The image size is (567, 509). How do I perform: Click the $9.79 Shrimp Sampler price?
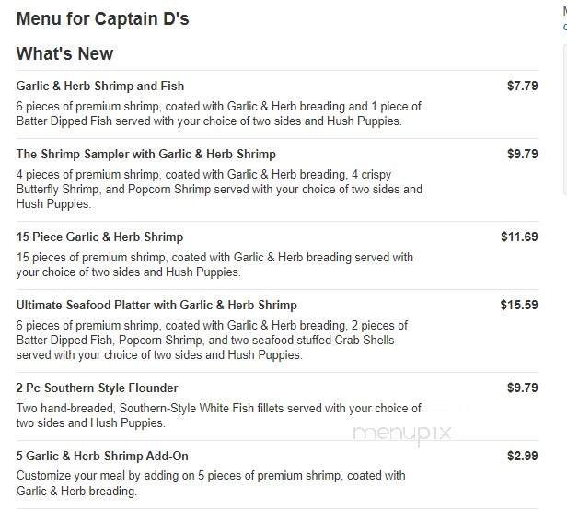coord(522,154)
